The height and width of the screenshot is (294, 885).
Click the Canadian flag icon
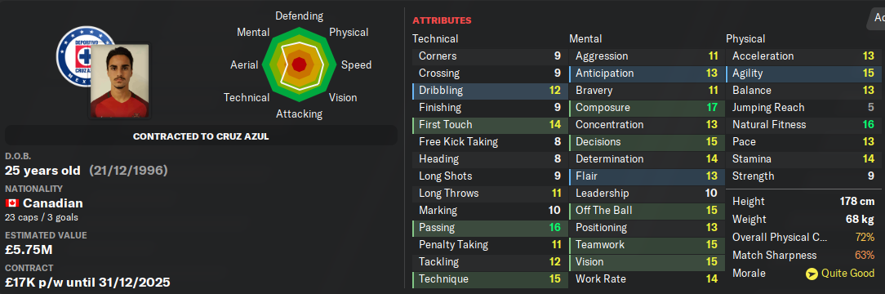click(12, 203)
